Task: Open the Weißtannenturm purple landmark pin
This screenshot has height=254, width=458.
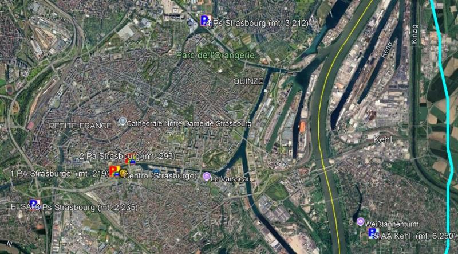Action: tap(361, 222)
